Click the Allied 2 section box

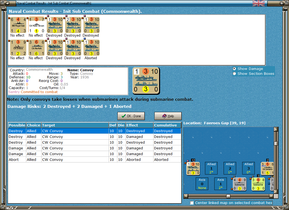point(230,168)
